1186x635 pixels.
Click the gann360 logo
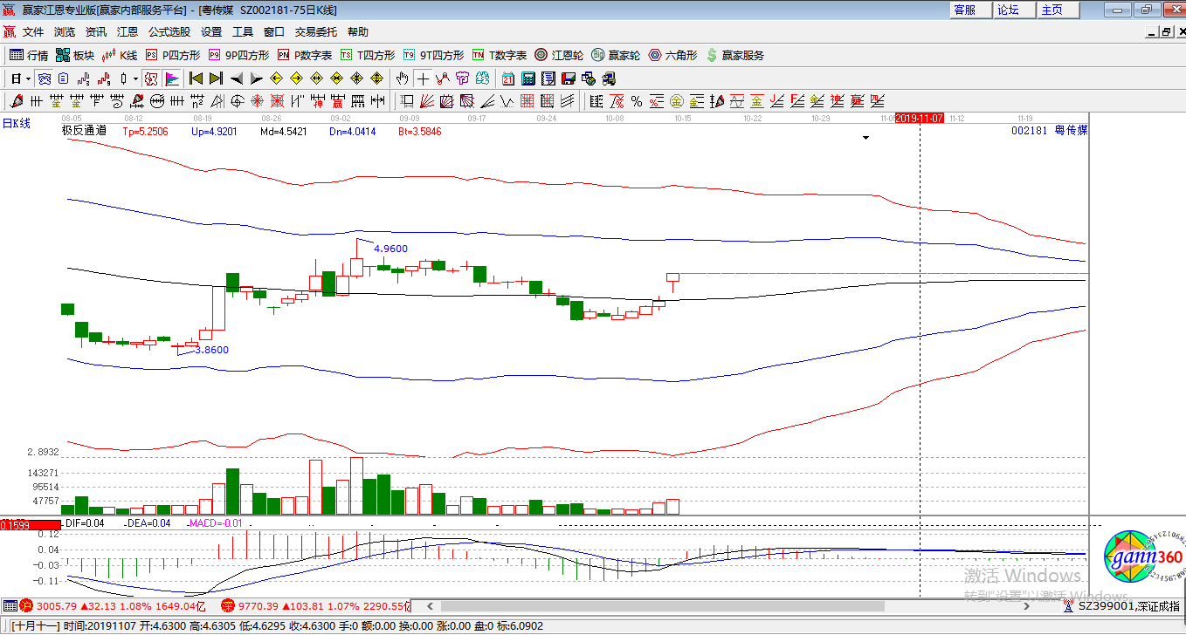pyautogui.click(x=1144, y=558)
